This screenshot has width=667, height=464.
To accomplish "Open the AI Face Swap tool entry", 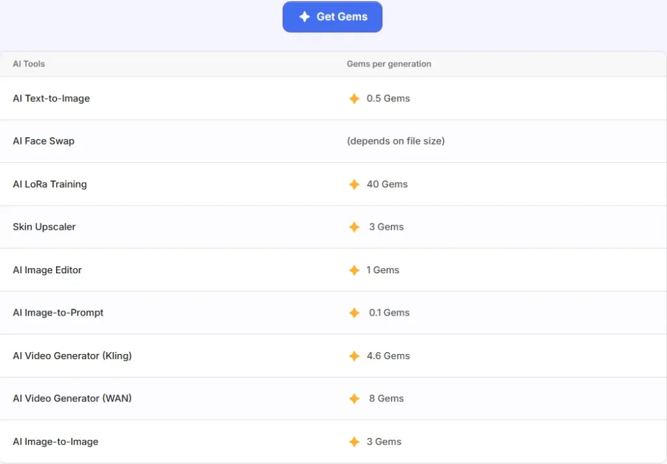I will pos(44,141).
